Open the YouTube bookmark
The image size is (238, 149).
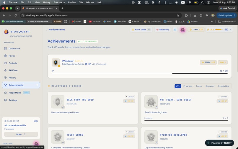(x=94, y=22)
